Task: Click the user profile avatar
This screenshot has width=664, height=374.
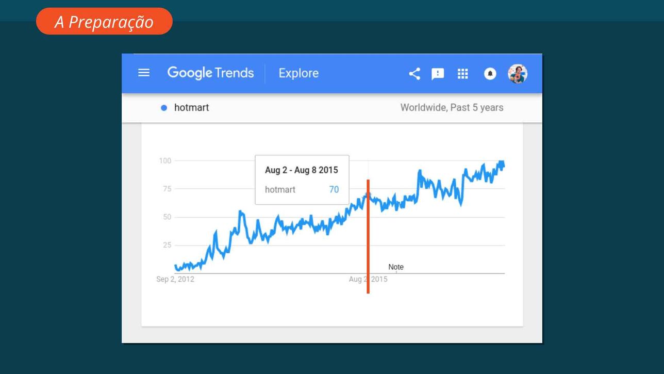Action: [517, 74]
